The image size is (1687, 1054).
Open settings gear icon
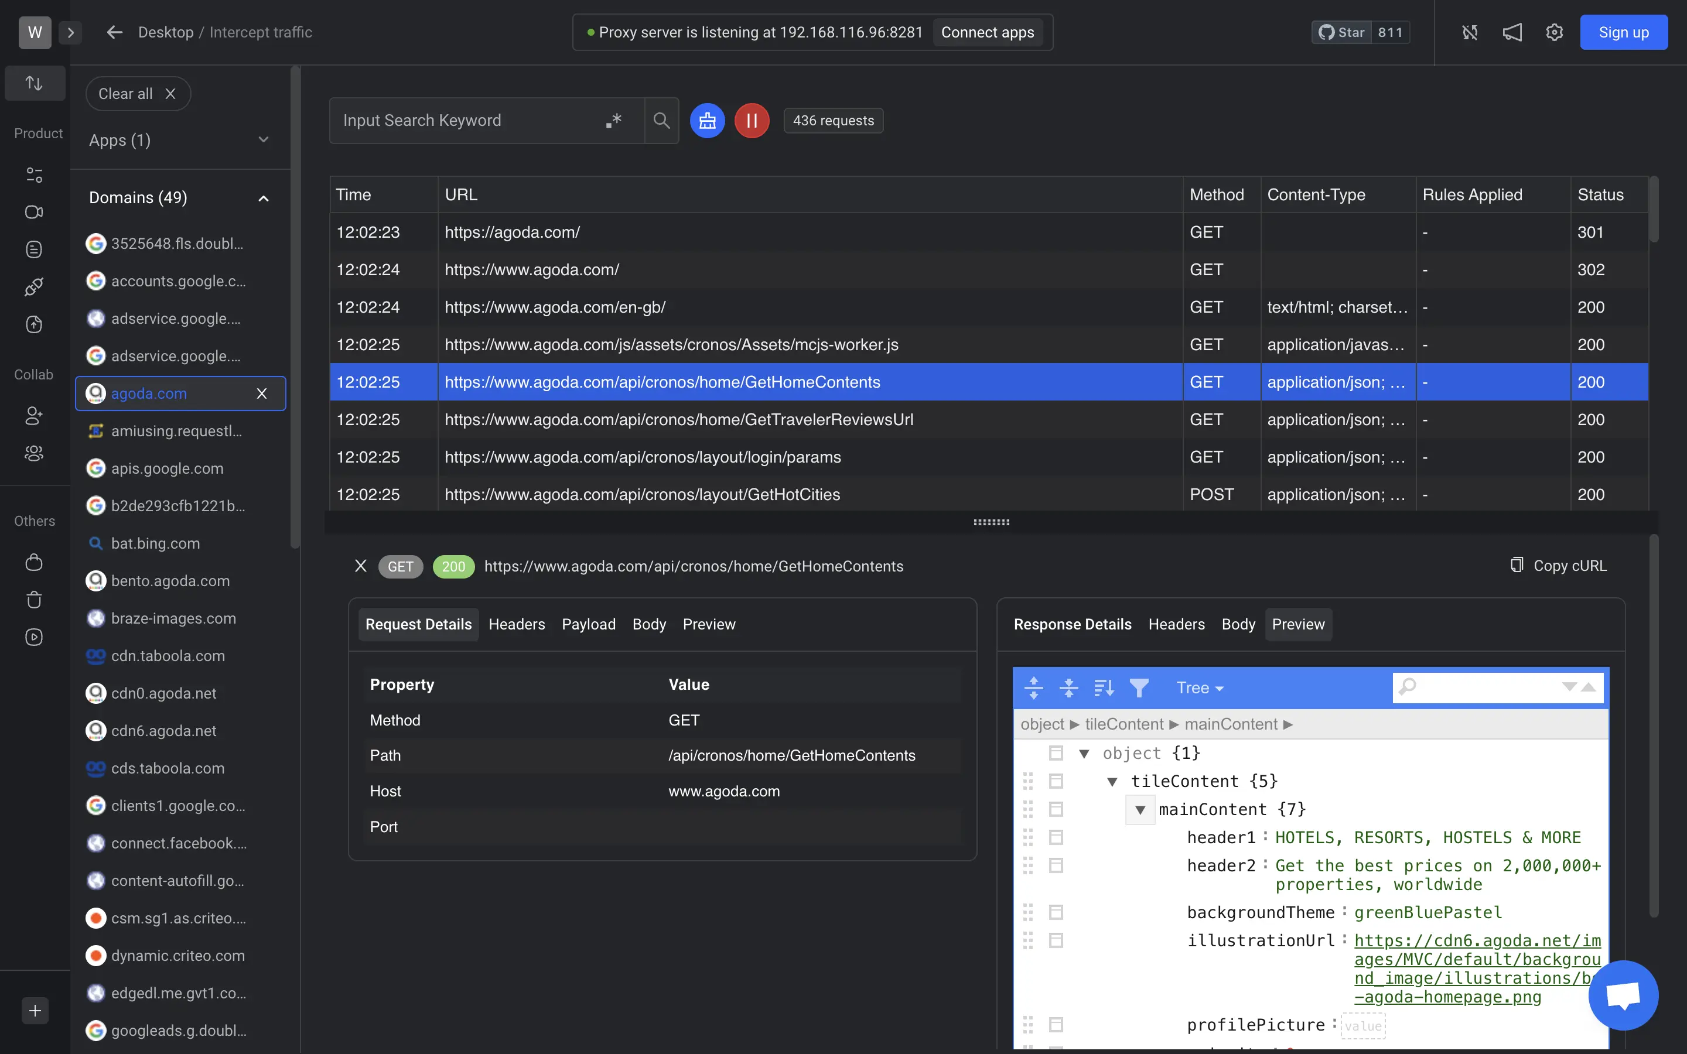click(x=1554, y=32)
